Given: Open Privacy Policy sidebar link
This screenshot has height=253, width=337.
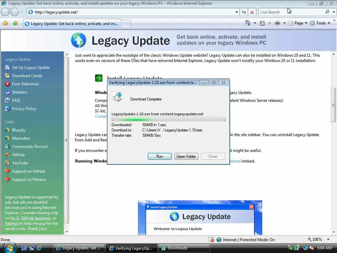Looking at the screenshot, I should coord(24,109).
